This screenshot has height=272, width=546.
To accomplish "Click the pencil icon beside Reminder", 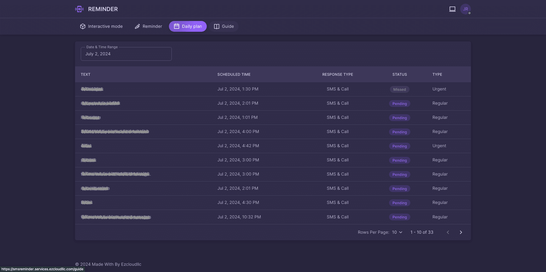I will 137,26.
